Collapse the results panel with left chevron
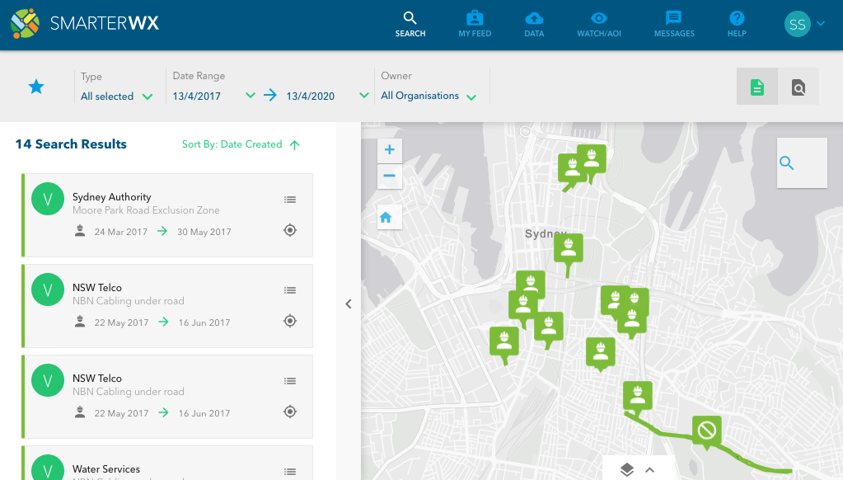This screenshot has height=480, width=843. click(x=349, y=304)
